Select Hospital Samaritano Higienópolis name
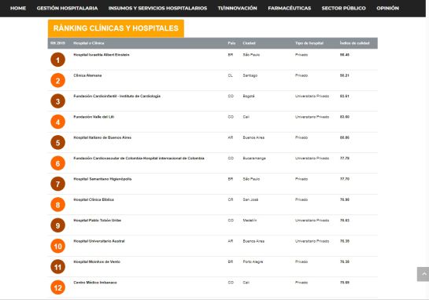Viewport: 429px width, 300px height. [102, 179]
